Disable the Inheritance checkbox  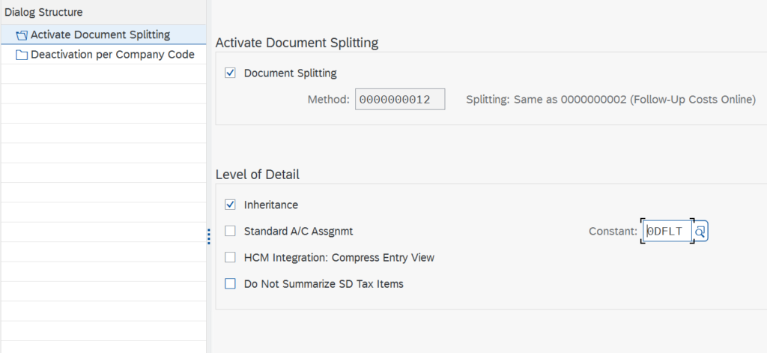pos(231,205)
